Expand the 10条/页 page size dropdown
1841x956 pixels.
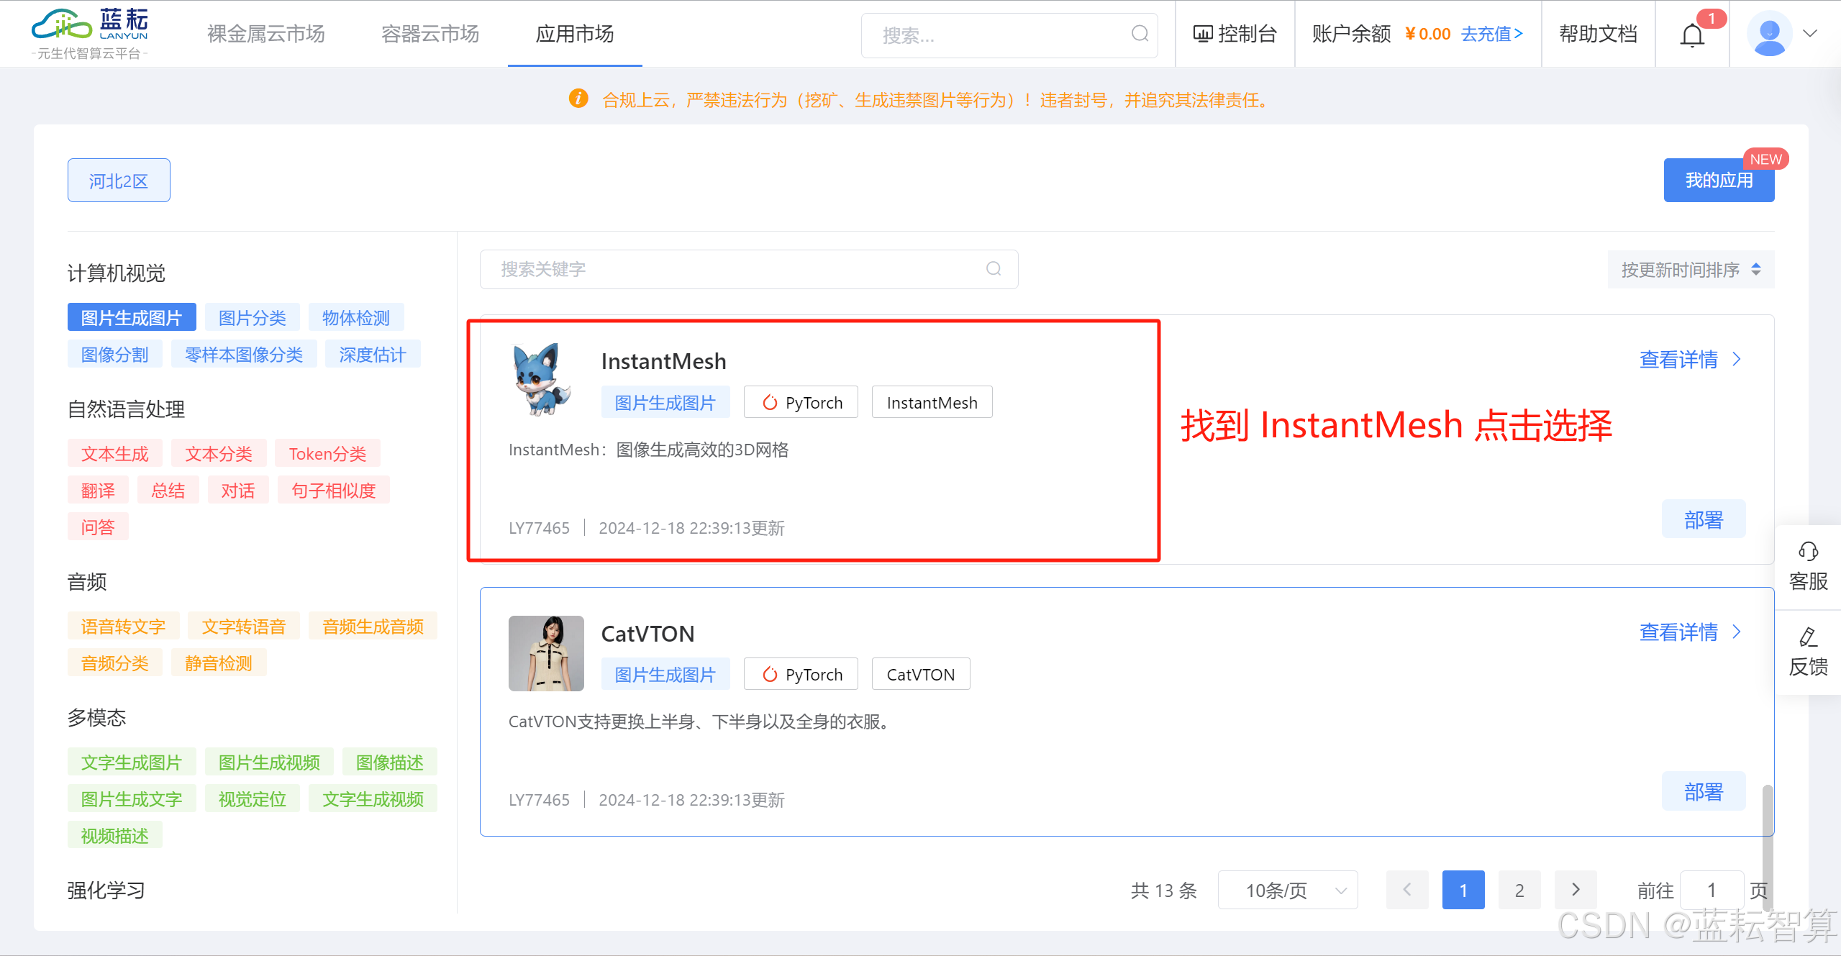click(1287, 890)
